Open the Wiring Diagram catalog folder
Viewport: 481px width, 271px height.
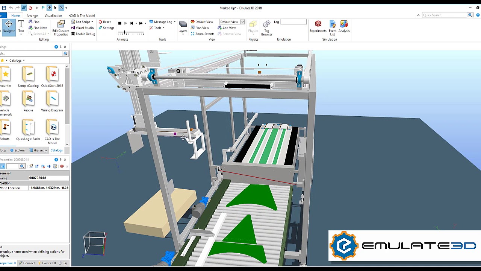(x=52, y=101)
